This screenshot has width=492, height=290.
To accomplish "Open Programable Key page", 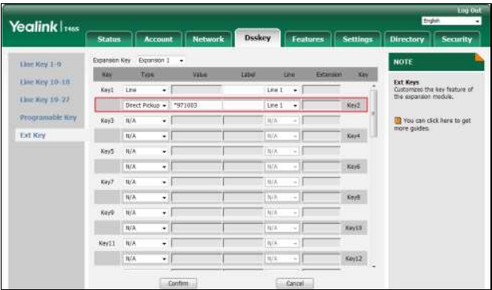I will coord(48,118).
